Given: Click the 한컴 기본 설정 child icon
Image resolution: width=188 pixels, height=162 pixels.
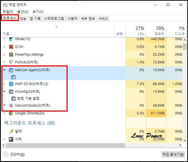Looking at the screenshot, I should point(13,99).
